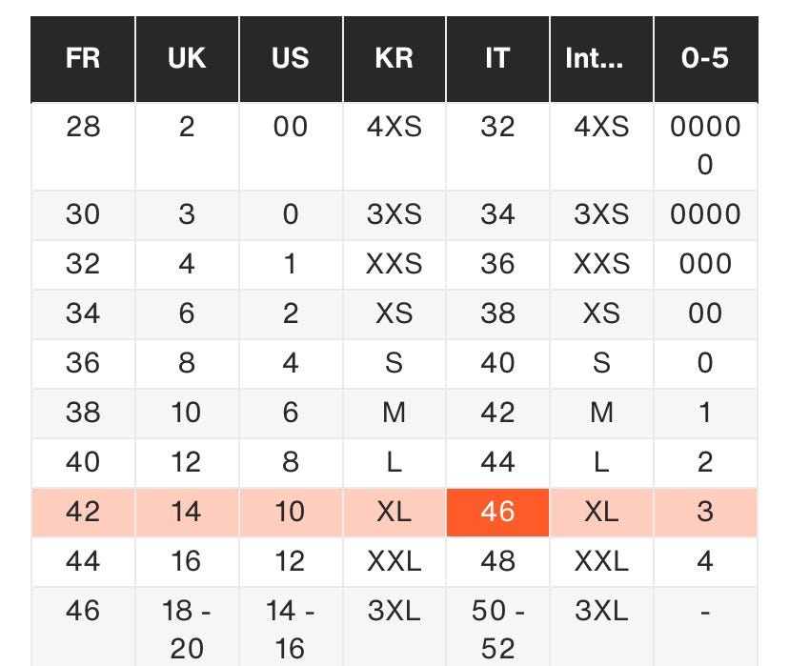The width and height of the screenshot is (789, 666).
Task: Click UK size 14 cell
Action: point(187,512)
